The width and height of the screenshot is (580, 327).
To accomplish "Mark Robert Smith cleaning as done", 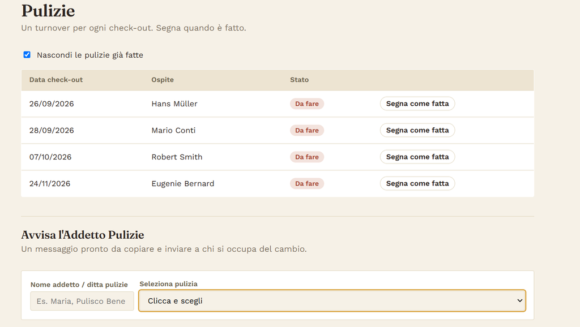I will click(417, 157).
